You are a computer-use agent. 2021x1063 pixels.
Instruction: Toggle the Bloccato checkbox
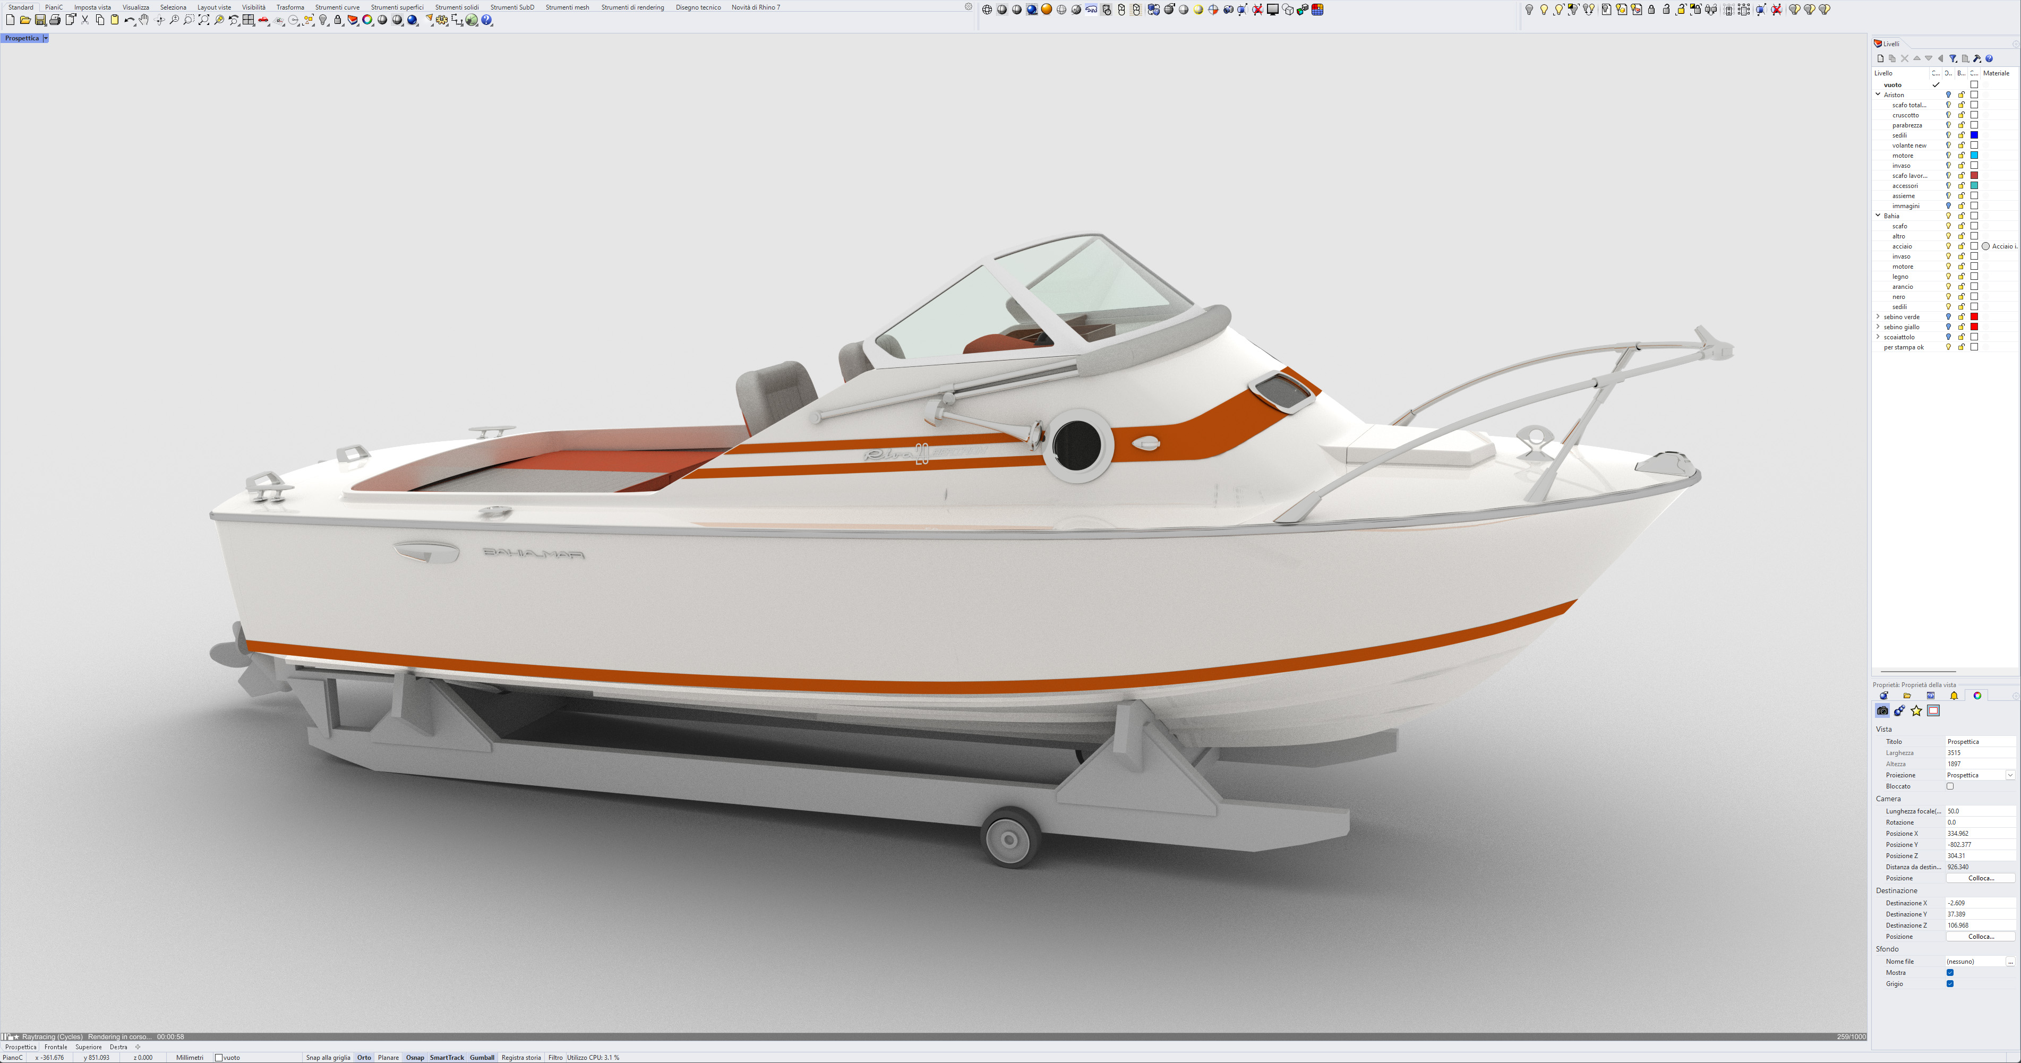click(1950, 786)
